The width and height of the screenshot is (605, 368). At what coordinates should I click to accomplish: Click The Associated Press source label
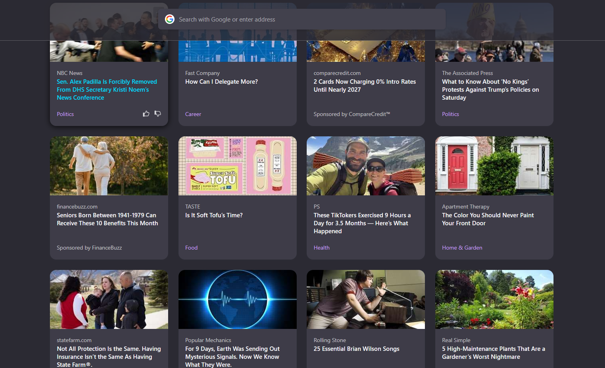tap(467, 73)
